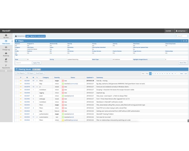Click the Reset Filter button
Viewport: 189px width, 151px height.
pyautogui.click(x=183, y=62)
